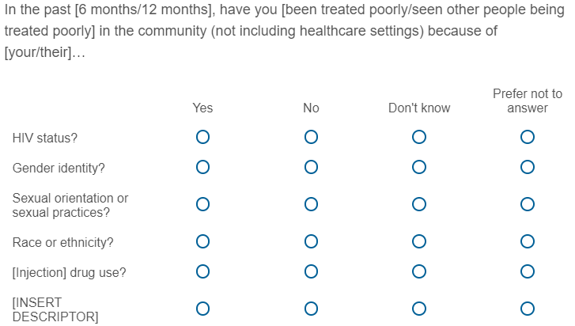Image resolution: width=575 pixels, height=326 pixels.
Task: Click the Race or ethnicity question label
Action: [x=63, y=242]
